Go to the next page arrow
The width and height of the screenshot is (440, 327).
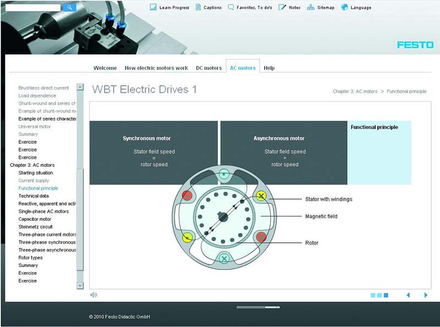tap(426, 295)
